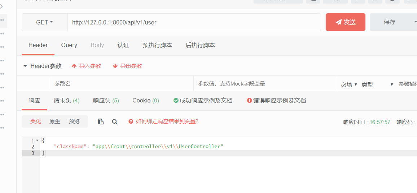The image size is (417, 193).
Task: Open 成功响应示例及文档 tab
Action: tap(203, 101)
